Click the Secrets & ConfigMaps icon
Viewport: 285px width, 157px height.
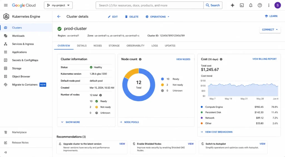[6, 60]
